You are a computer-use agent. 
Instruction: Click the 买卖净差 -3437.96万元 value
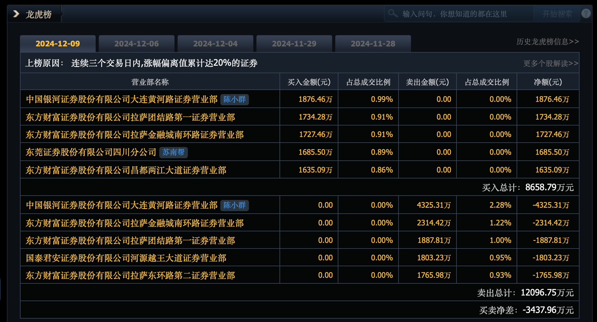click(x=527, y=310)
